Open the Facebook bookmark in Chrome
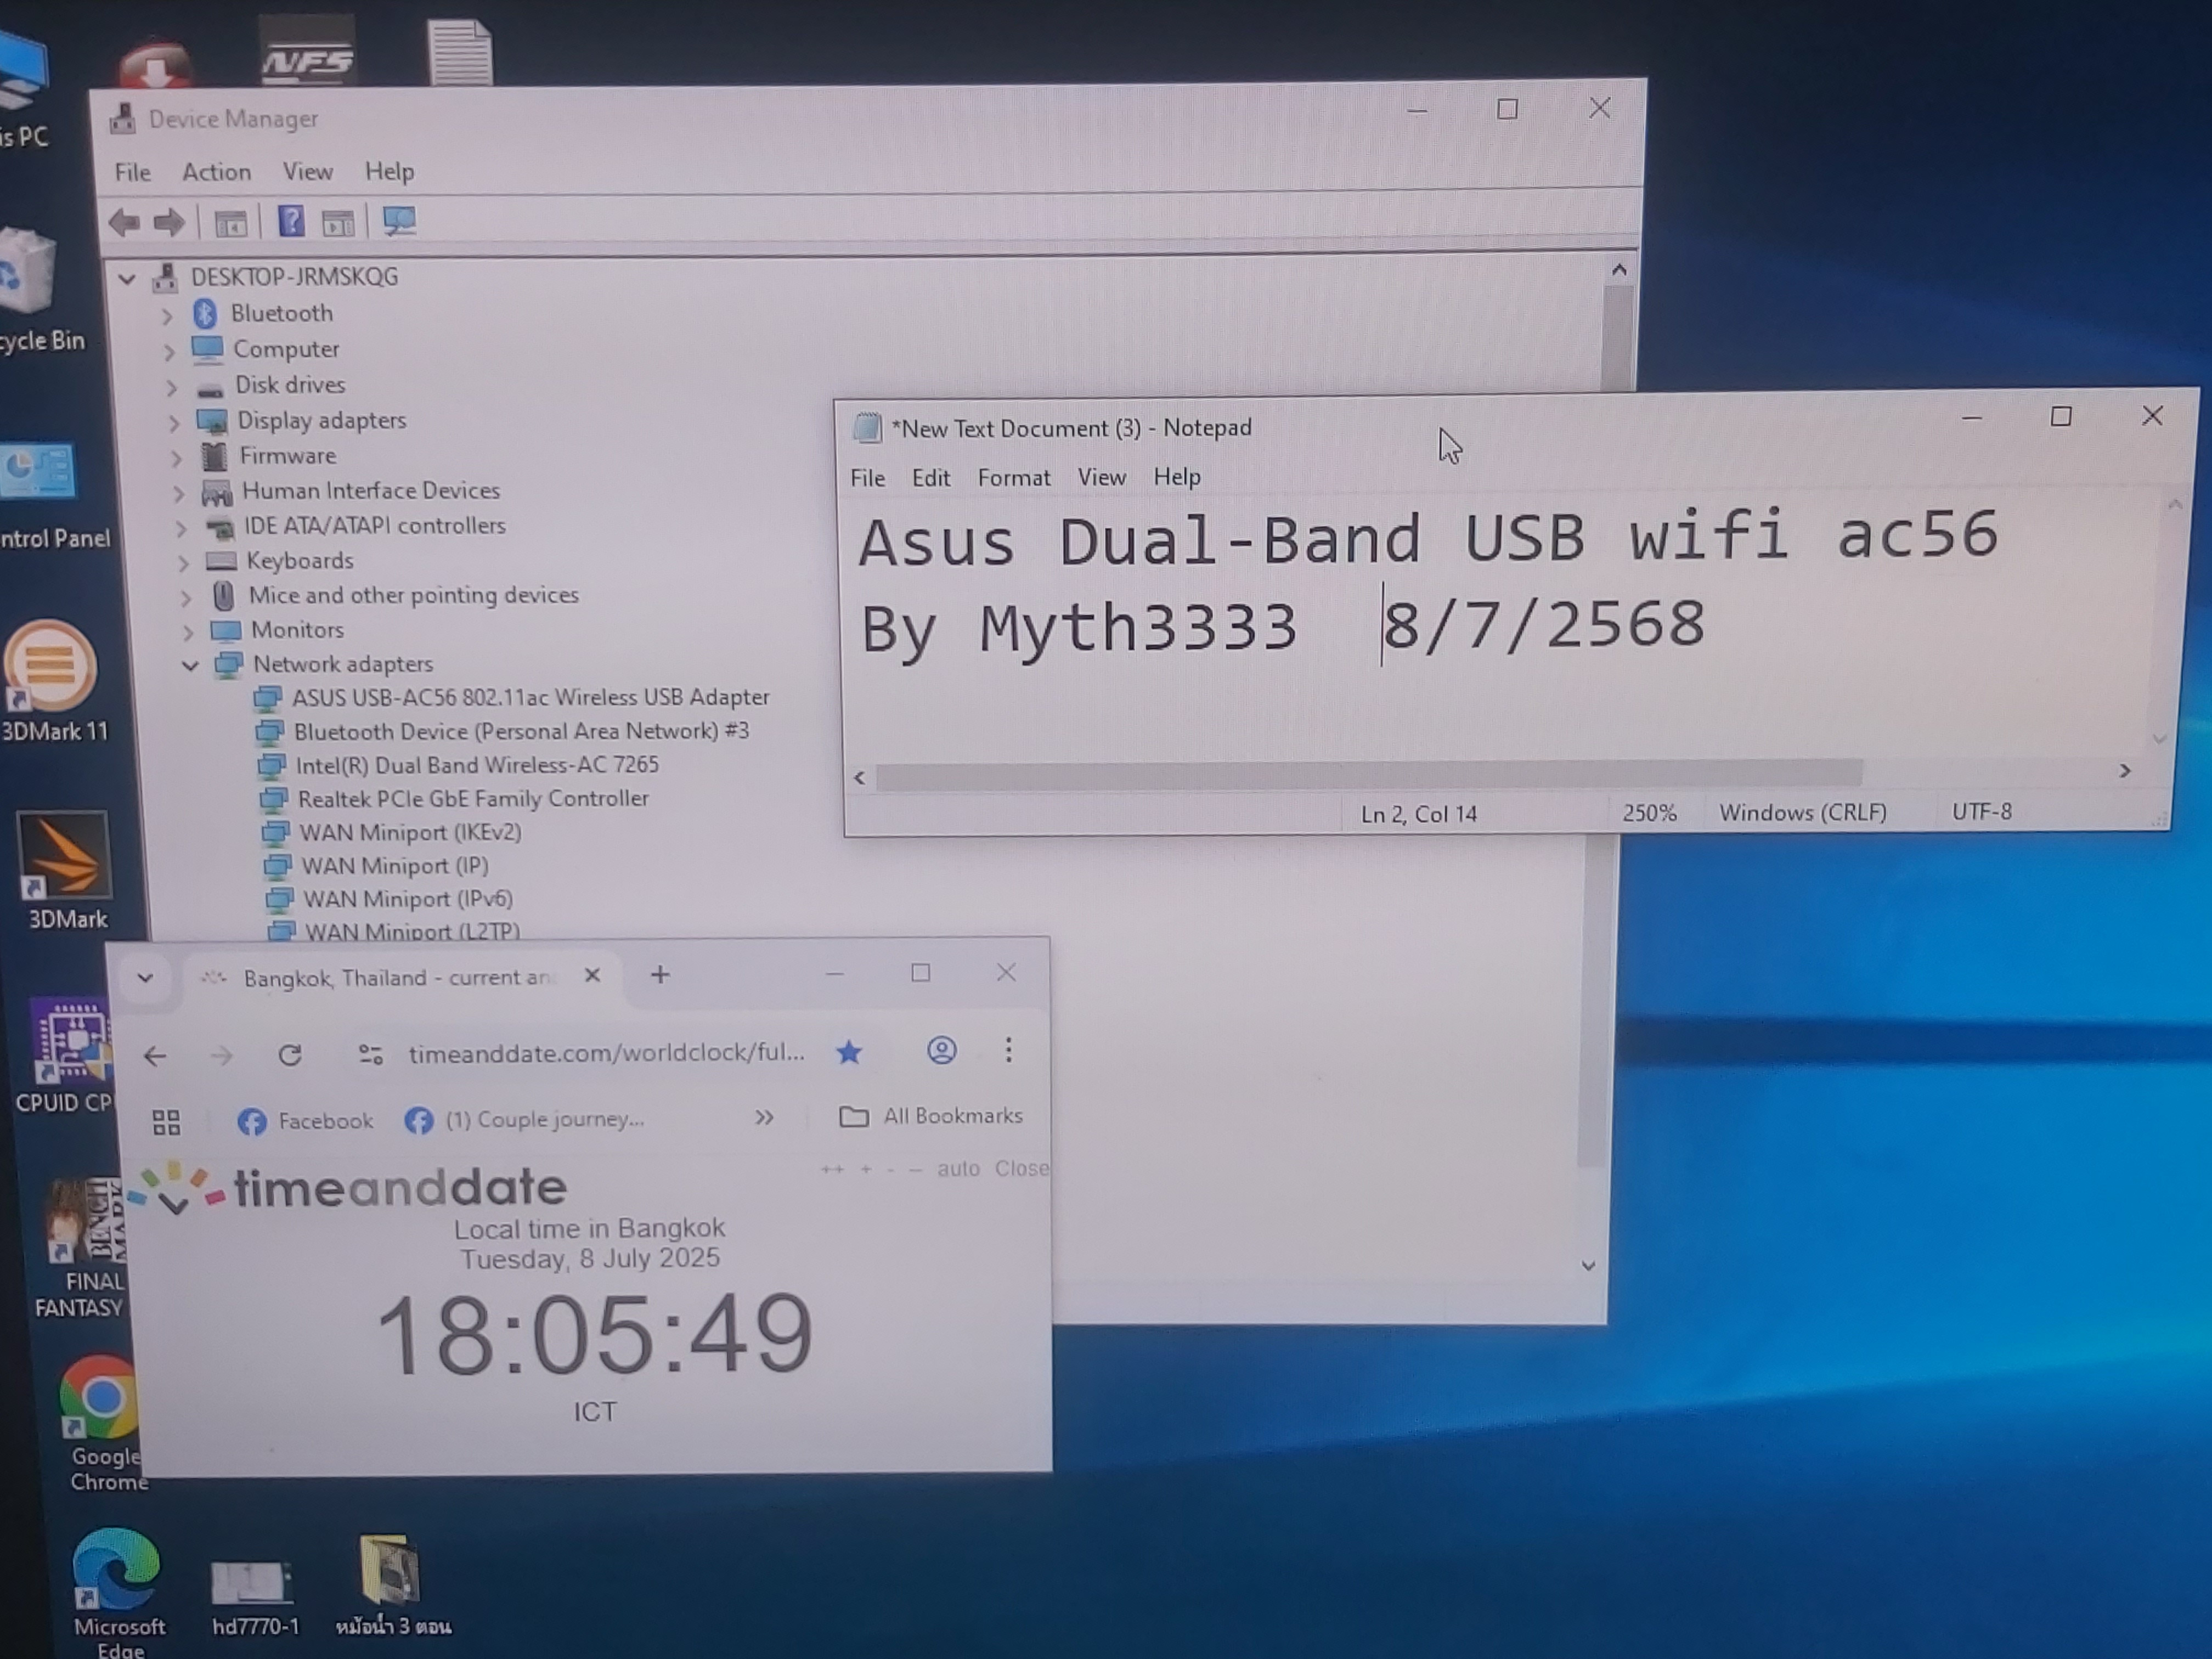Screen dimensions: 2212x1659 pyautogui.click(x=305, y=1121)
